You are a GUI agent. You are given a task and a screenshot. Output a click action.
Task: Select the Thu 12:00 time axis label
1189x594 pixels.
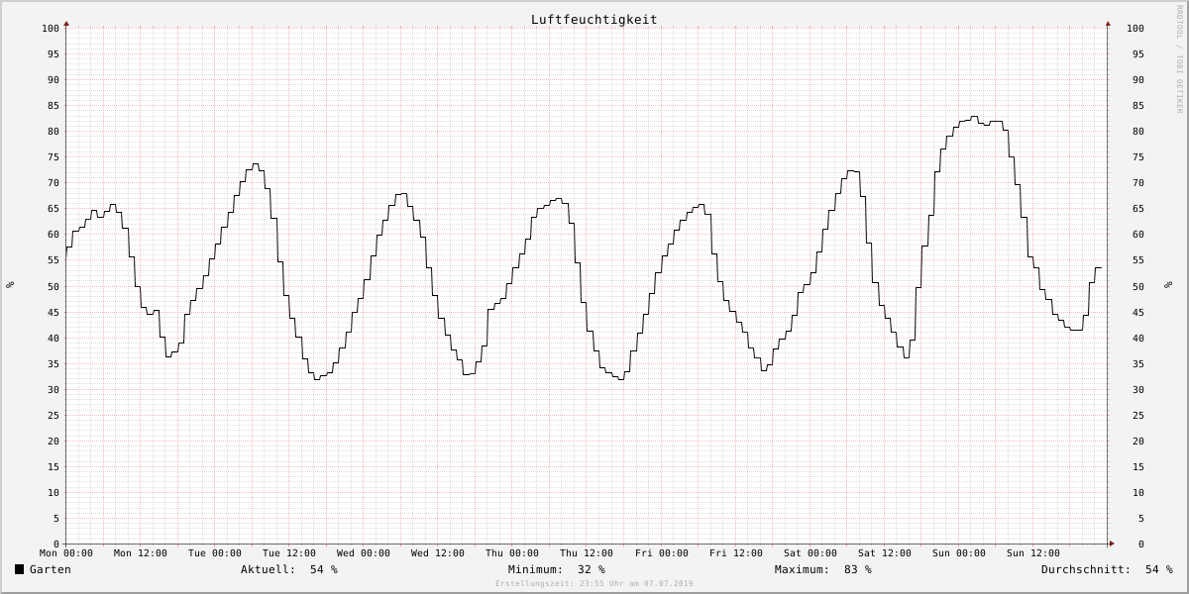pos(587,553)
